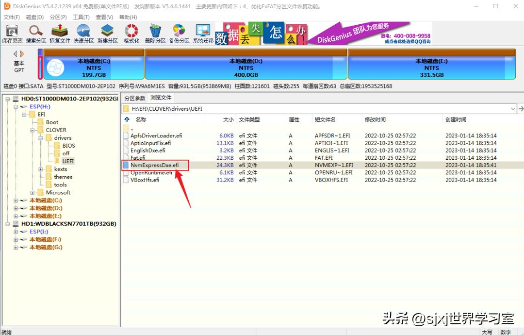
Task: Click the 快速分区 quick partition icon
Action: pos(83,33)
